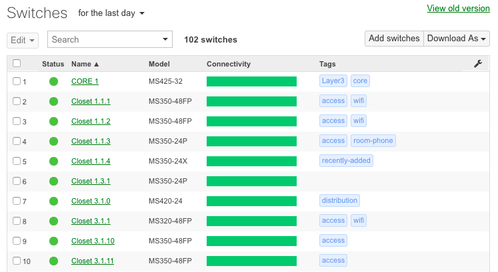
Task: Check the box for row 3 Closet 1.1.2
Action: coord(17,121)
